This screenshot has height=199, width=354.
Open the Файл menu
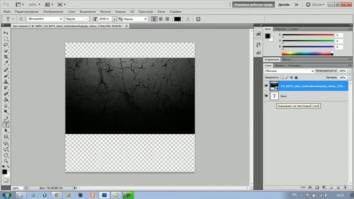(7, 12)
